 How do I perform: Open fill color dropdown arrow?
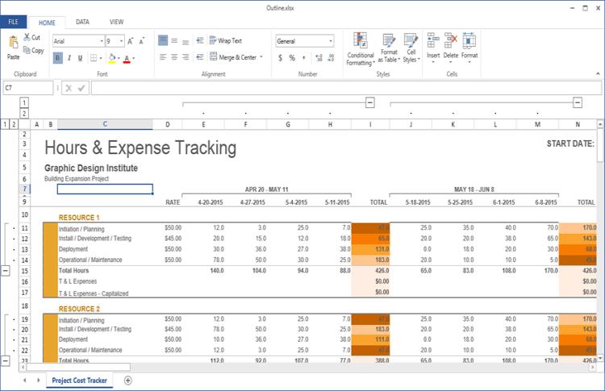[x=119, y=58]
